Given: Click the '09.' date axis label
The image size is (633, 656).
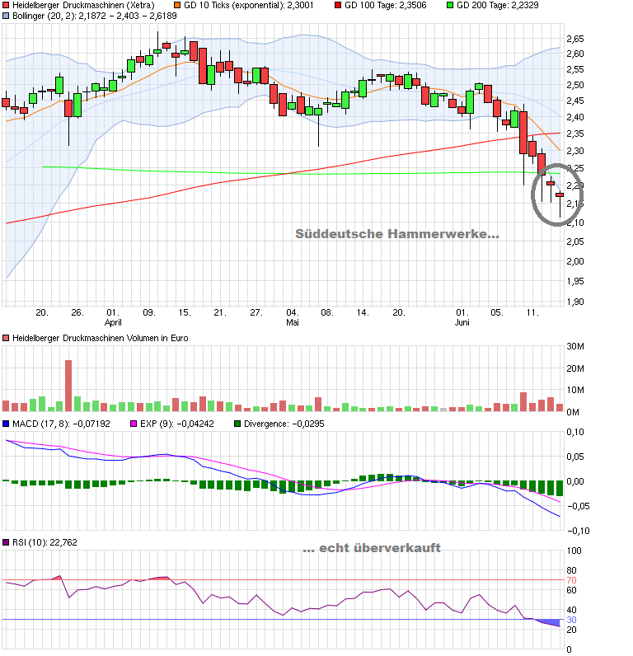Looking at the screenshot, I should tap(149, 312).
